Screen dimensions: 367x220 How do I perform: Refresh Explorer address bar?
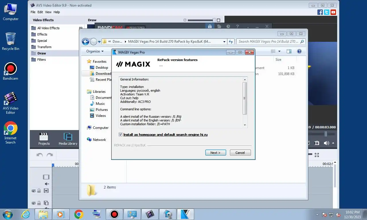[231, 42]
